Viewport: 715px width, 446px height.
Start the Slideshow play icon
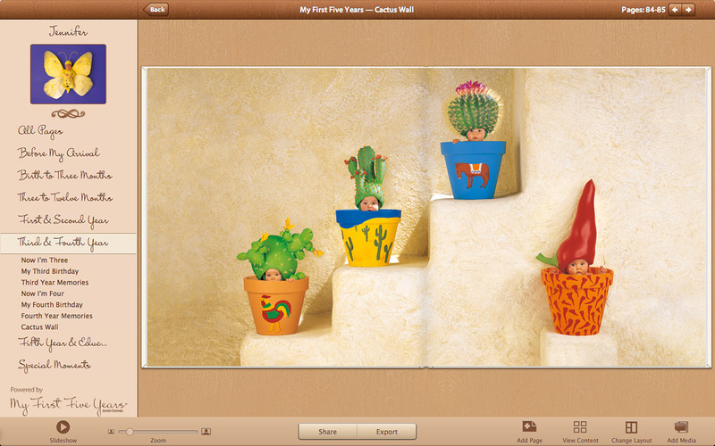pos(63,427)
